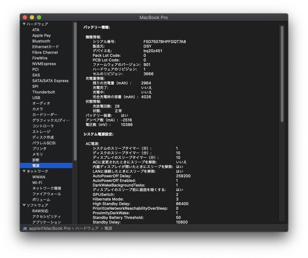Open ディスク作成 sidebar entry
This screenshot has height=258, width=308.
pos(43,137)
